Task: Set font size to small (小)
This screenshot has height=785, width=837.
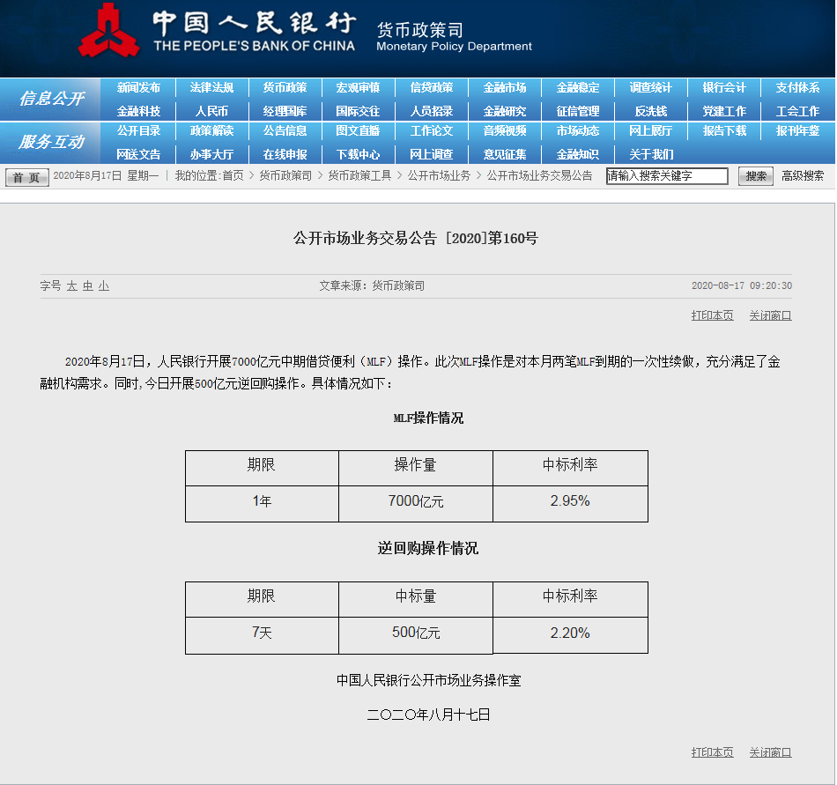Action: pos(104,286)
